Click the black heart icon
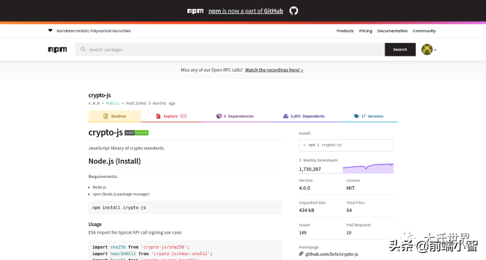This screenshot has height=260, width=486. click(x=50, y=31)
